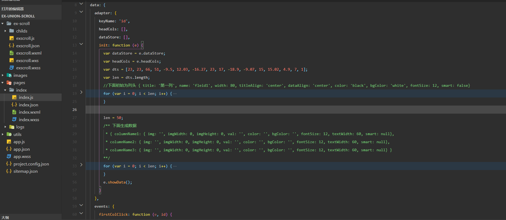The height and width of the screenshot is (220, 506).
Task: Click the app.json braces icon
Action: pyautogui.click(x=9, y=149)
